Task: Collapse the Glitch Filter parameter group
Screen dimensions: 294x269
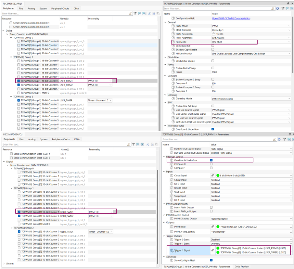Action: (165, 57)
